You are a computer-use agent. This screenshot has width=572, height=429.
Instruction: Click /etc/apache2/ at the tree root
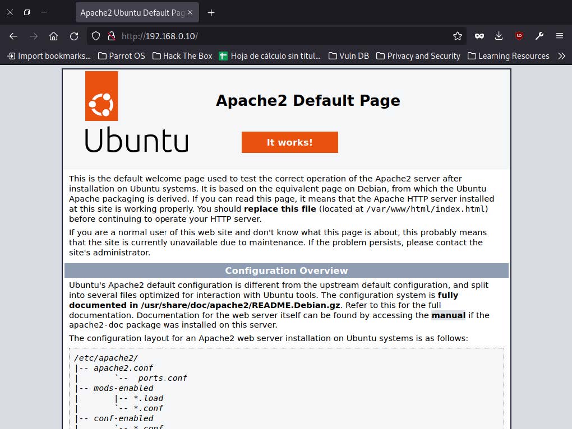106,358
